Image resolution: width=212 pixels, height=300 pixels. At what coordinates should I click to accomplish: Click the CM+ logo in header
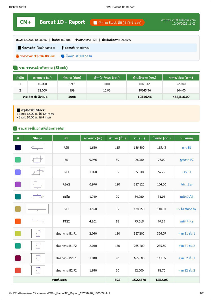(x=26, y=22)
